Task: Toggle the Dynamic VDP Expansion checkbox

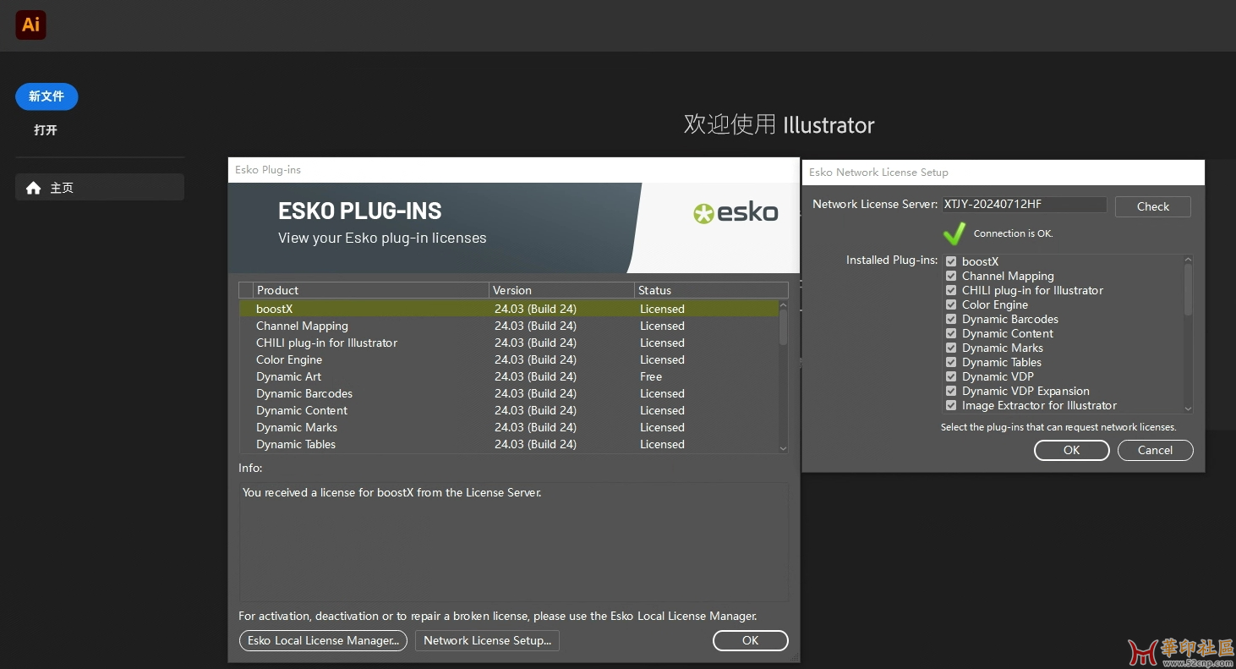Action: (x=951, y=391)
